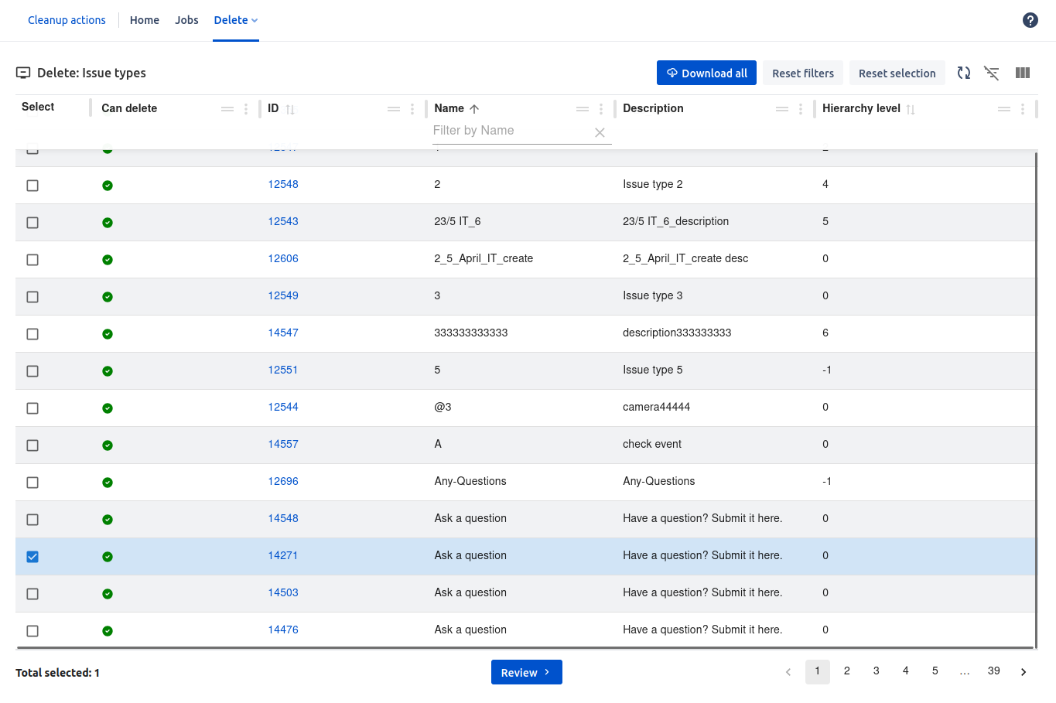Viewport: 1056px width, 703px height.
Task: Open the column chooser icon
Action: point(1023,73)
